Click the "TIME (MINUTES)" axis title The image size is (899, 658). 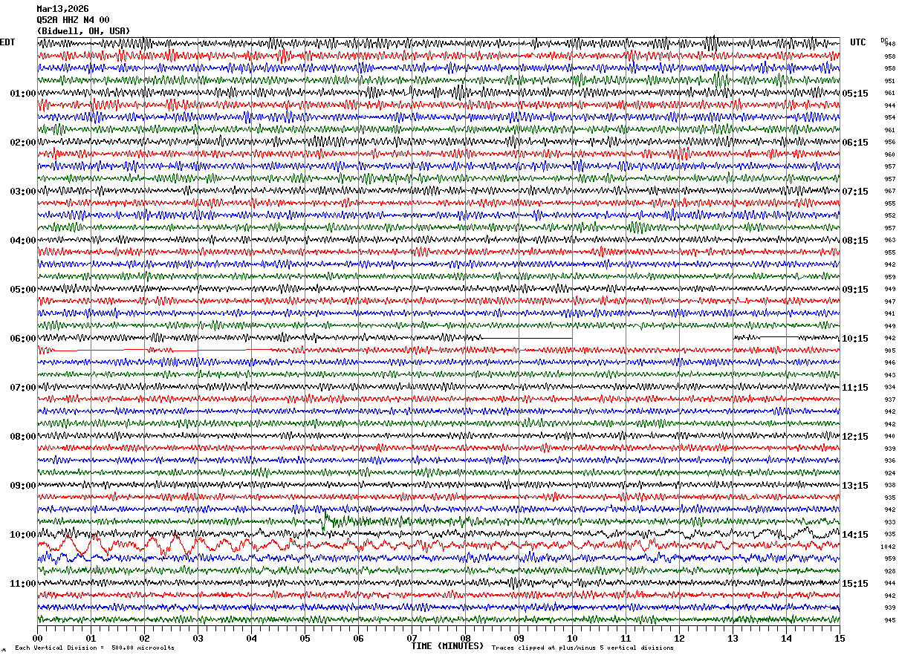tap(447, 646)
